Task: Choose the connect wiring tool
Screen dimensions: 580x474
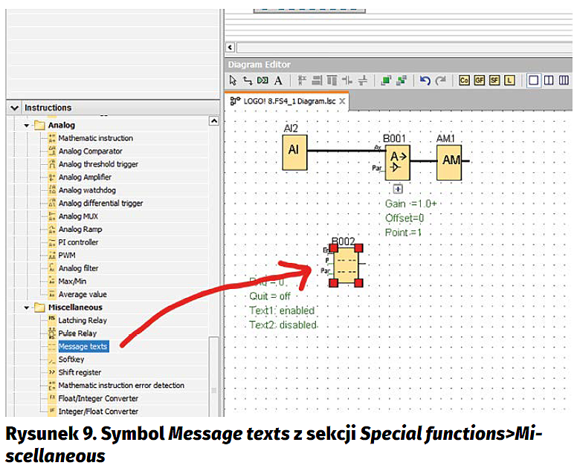Action: (x=247, y=80)
